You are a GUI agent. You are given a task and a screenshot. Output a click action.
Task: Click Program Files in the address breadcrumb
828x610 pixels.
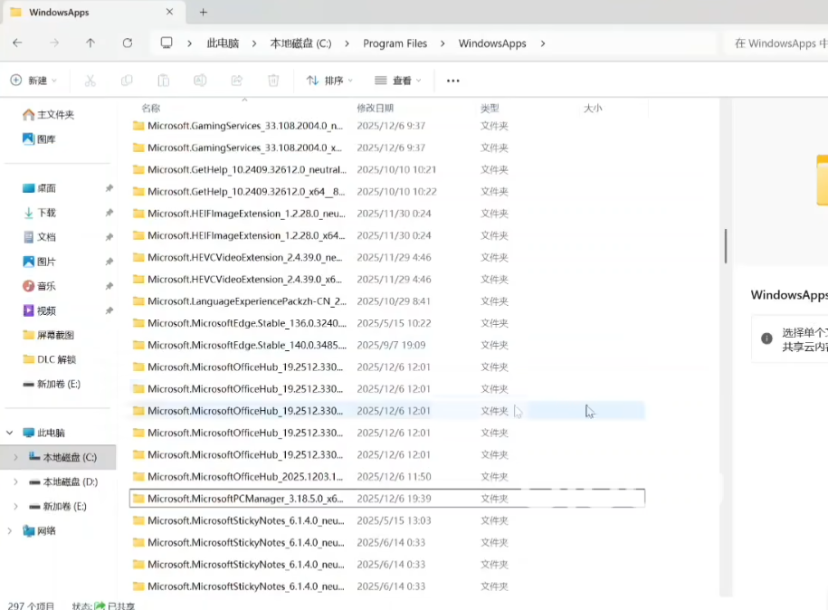[395, 43]
